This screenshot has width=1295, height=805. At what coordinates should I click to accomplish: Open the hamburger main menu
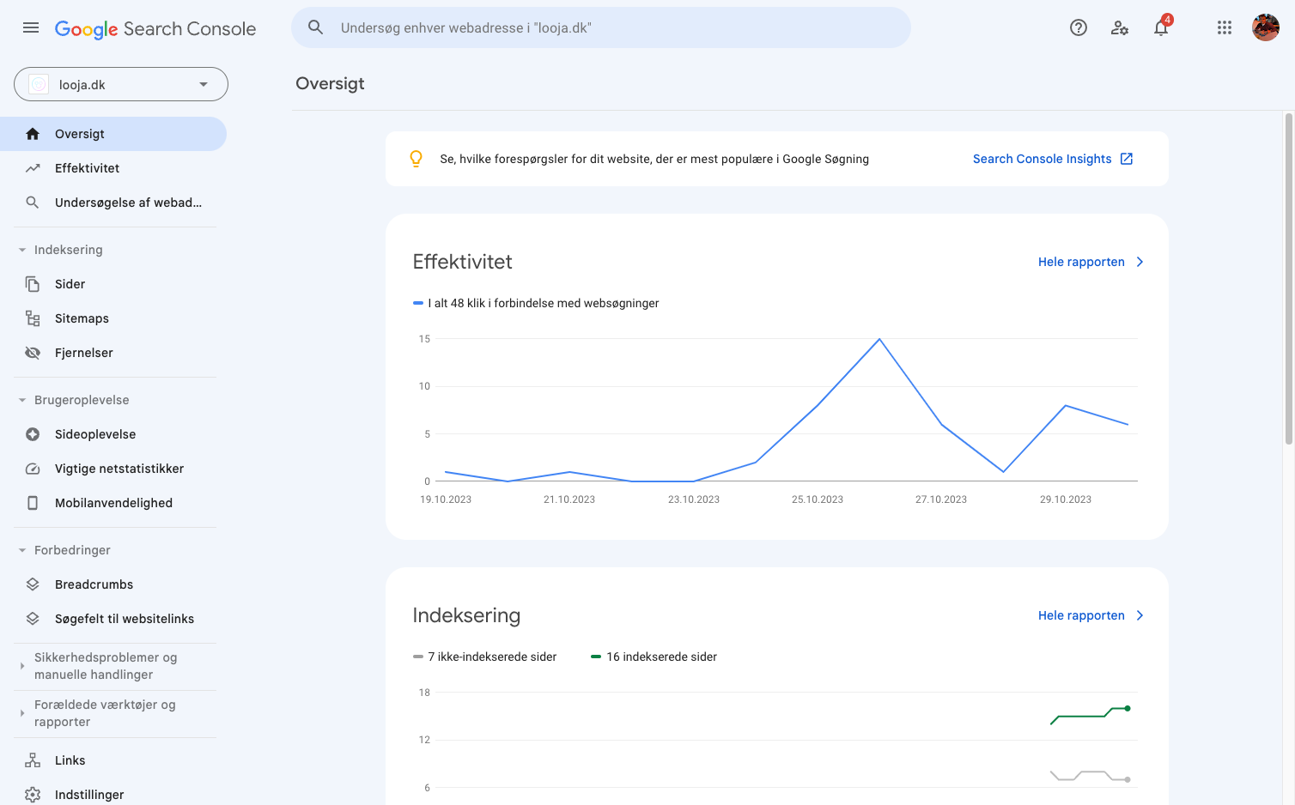[x=31, y=27]
